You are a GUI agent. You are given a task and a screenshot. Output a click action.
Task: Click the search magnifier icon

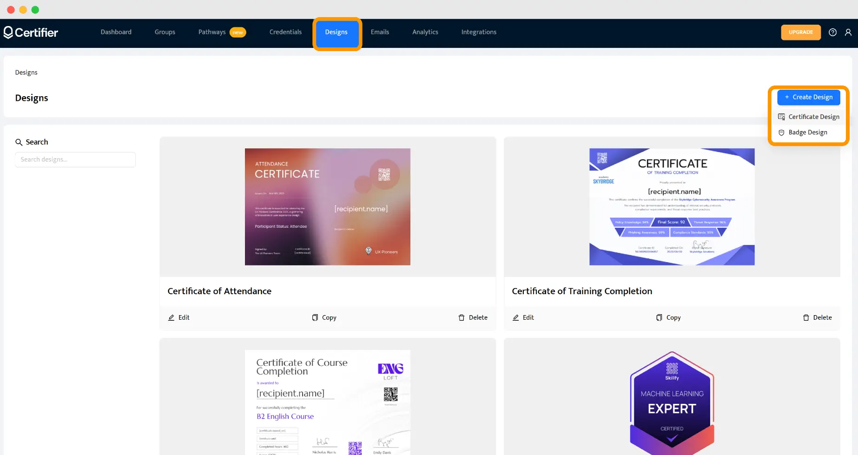coord(19,142)
